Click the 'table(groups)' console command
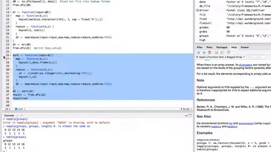Screen dimensions: 271x152 [x=16, y=137]
